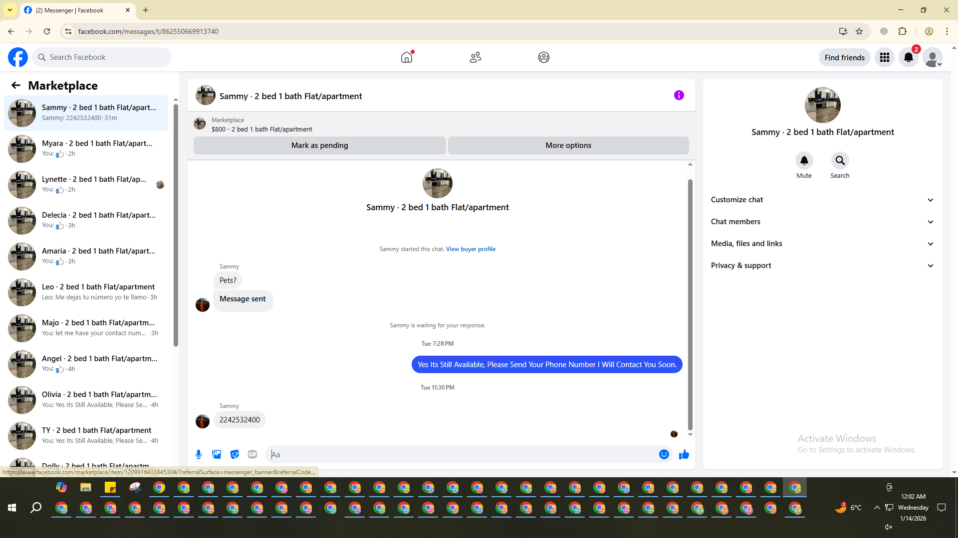Click Mark as pending button
Image resolution: width=958 pixels, height=538 pixels.
pyautogui.click(x=319, y=145)
